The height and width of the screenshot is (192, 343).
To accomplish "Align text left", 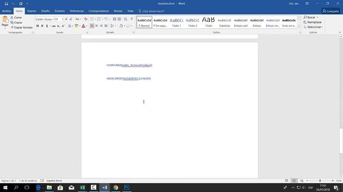I will click(x=92, y=26).
